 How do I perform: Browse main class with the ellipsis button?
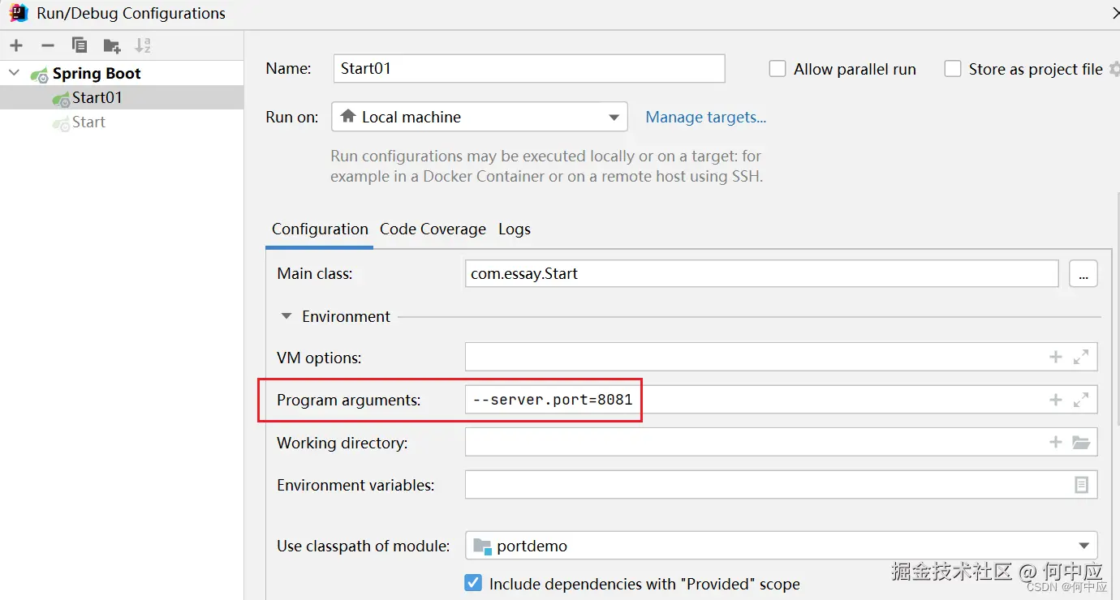click(x=1083, y=273)
